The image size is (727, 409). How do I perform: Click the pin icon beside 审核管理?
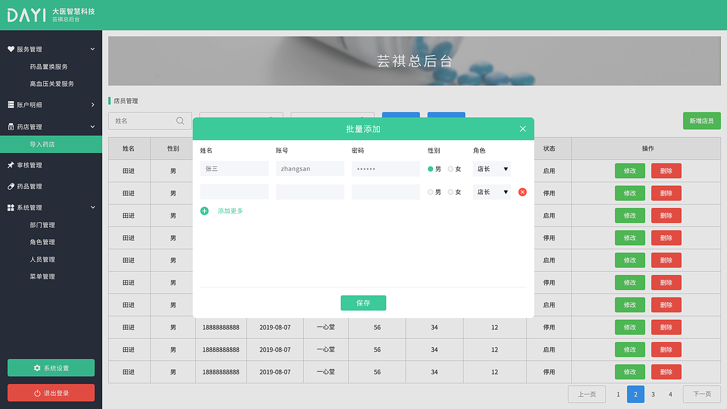[x=10, y=165]
